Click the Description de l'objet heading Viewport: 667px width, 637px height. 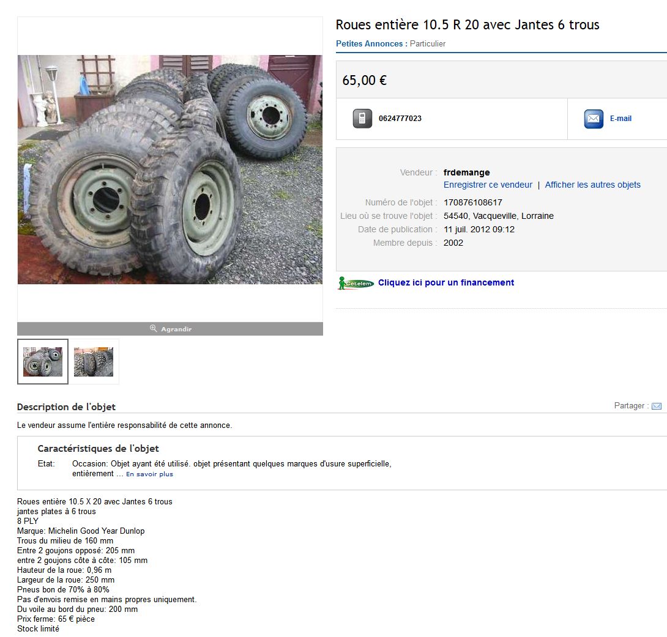[x=66, y=407]
